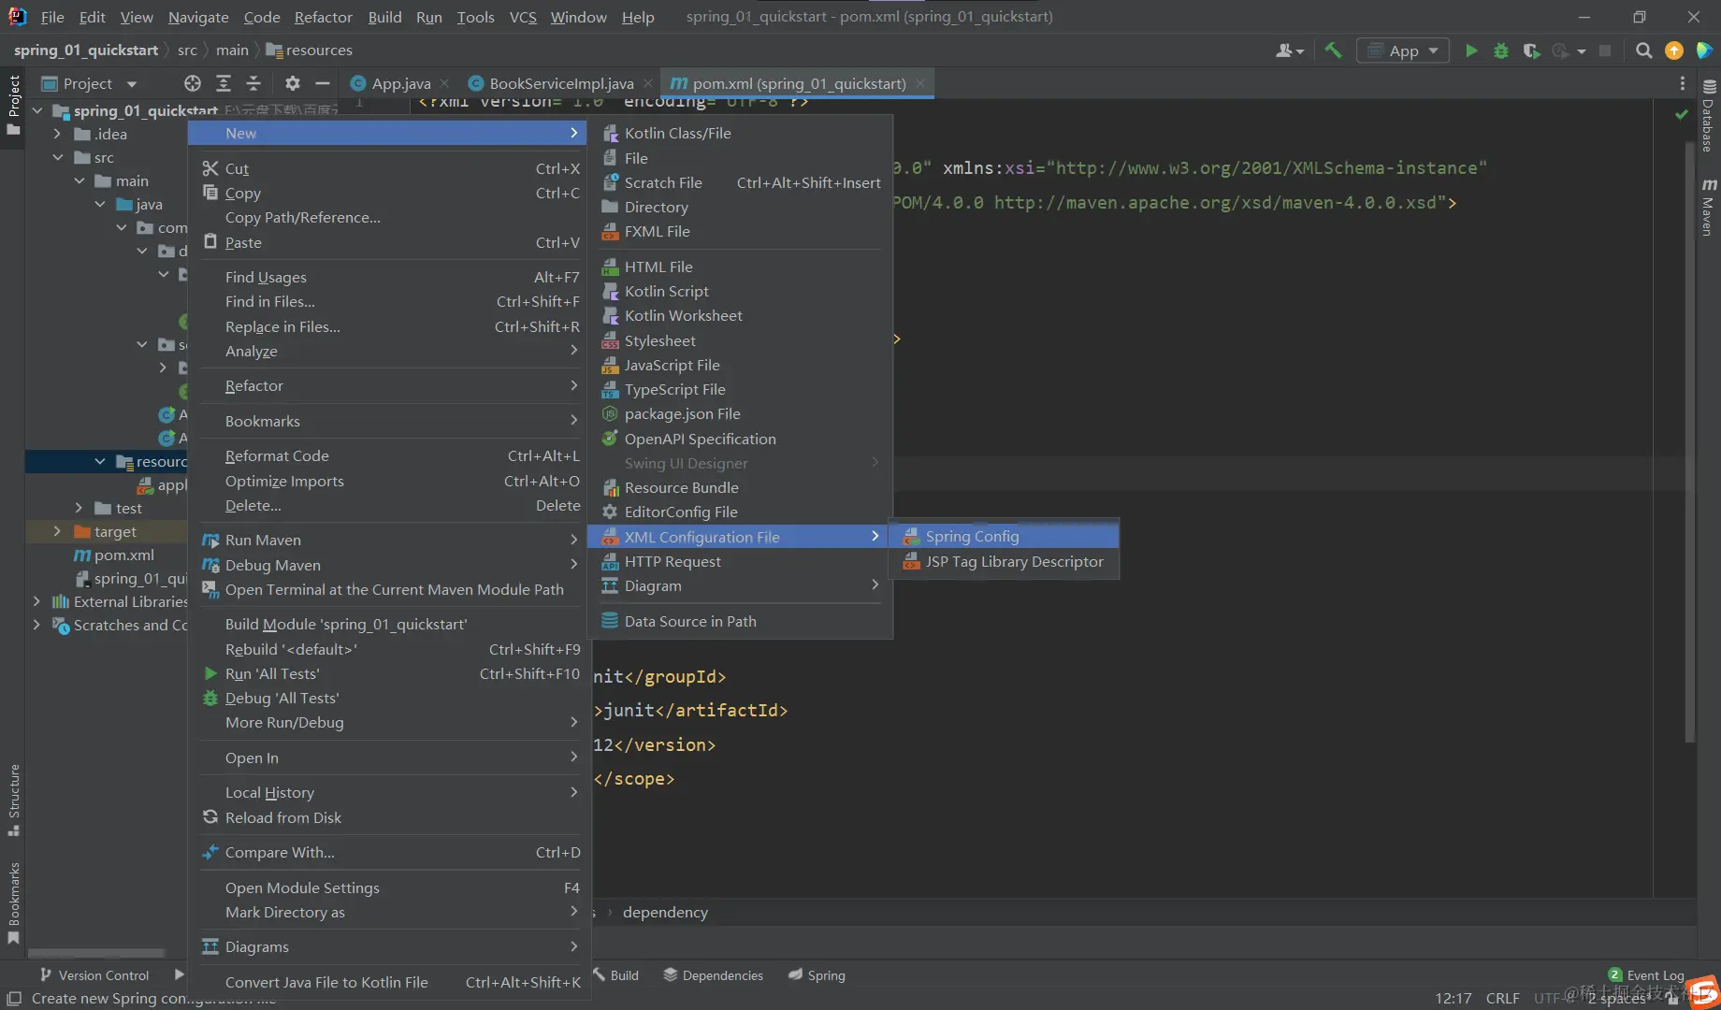Click Reformat Code in context menu
The image size is (1721, 1010).
(390, 455)
